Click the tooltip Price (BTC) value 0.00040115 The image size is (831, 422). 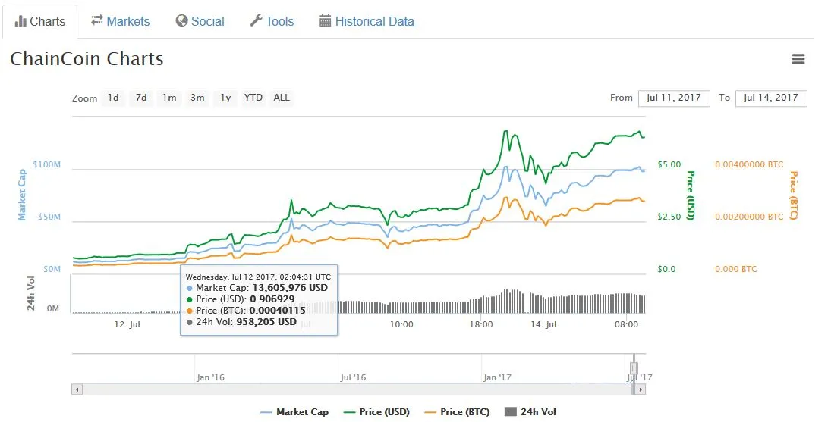click(x=277, y=311)
